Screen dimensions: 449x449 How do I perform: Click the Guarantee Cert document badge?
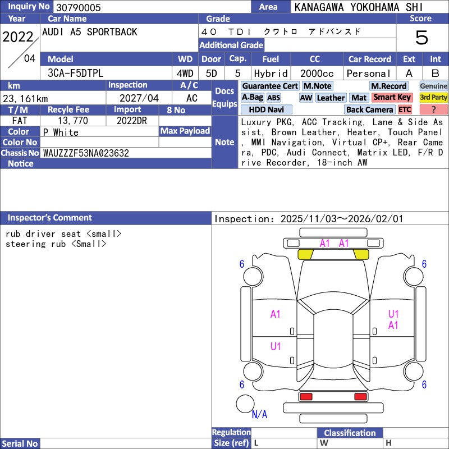click(270, 86)
